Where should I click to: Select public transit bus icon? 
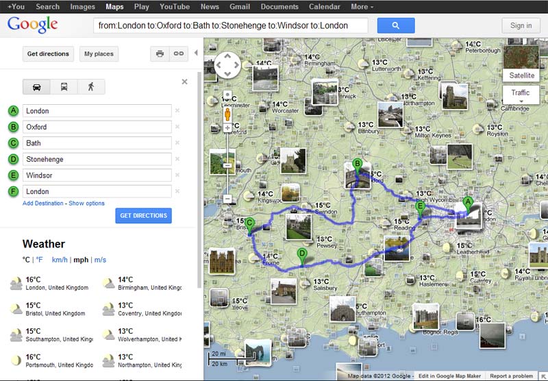coord(64,87)
